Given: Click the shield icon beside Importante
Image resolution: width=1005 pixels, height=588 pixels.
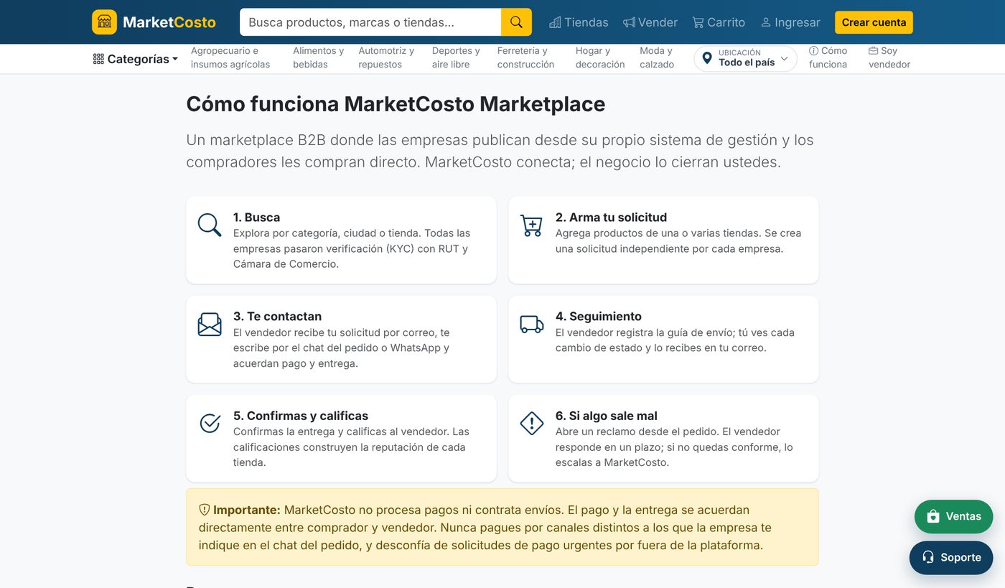Looking at the screenshot, I should 205,510.
